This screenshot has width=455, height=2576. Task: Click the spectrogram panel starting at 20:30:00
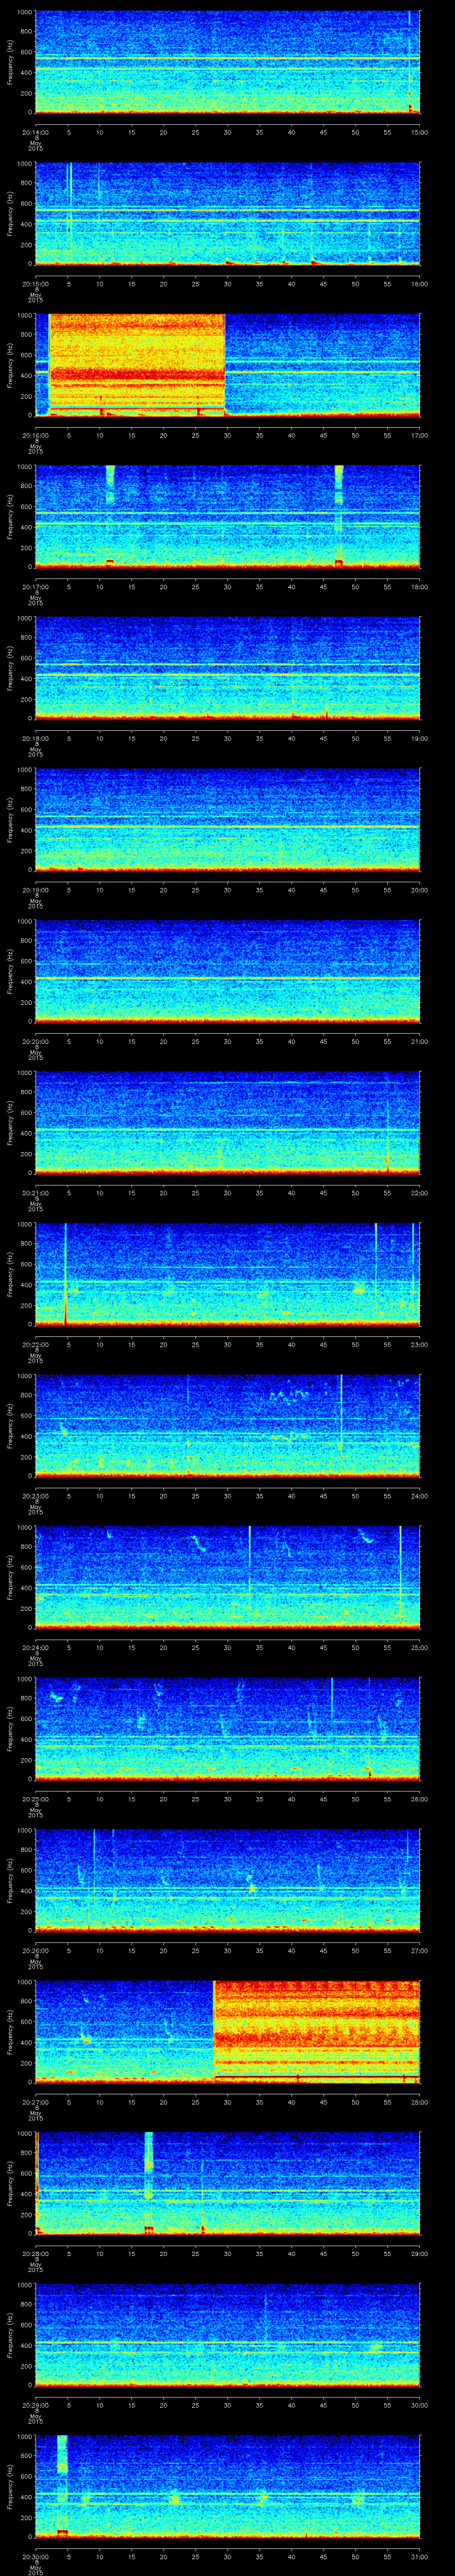228,2487
